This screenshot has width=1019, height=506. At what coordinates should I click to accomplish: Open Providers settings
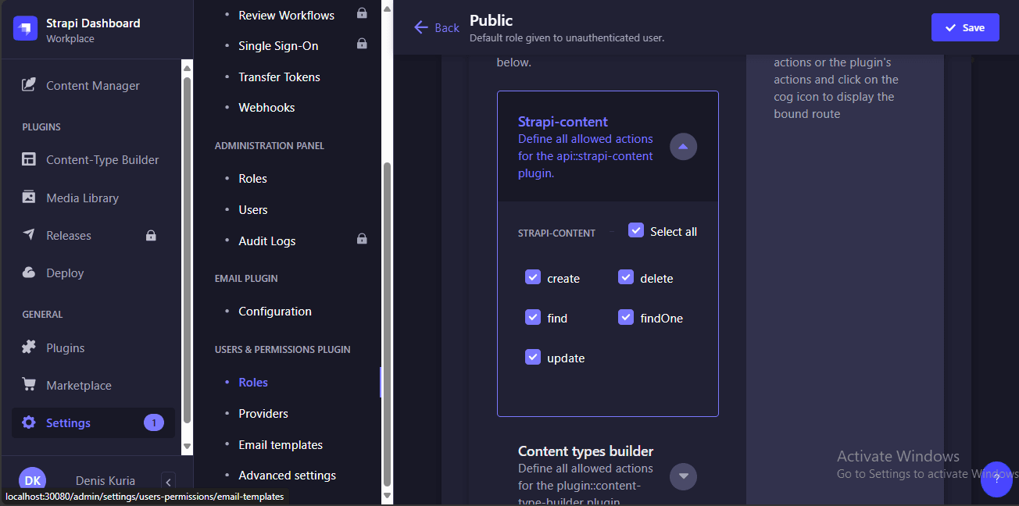[x=263, y=413]
